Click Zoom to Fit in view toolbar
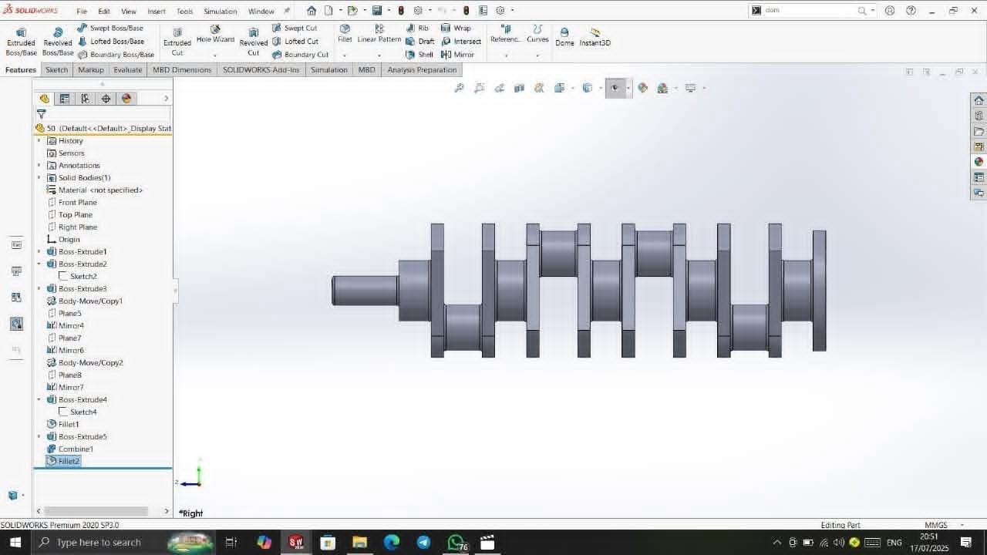Image resolution: width=987 pixels, height=555 pixels. [460, 88]
